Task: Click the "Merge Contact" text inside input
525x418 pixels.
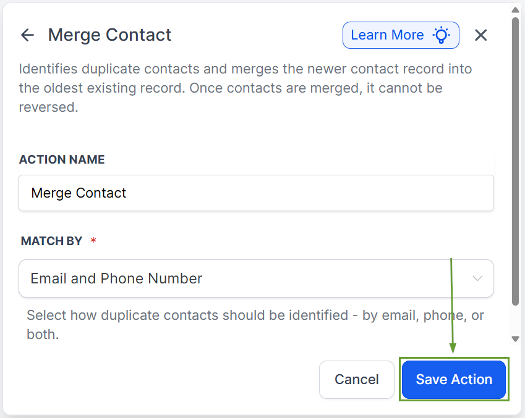Action: (x=79, y=193)
